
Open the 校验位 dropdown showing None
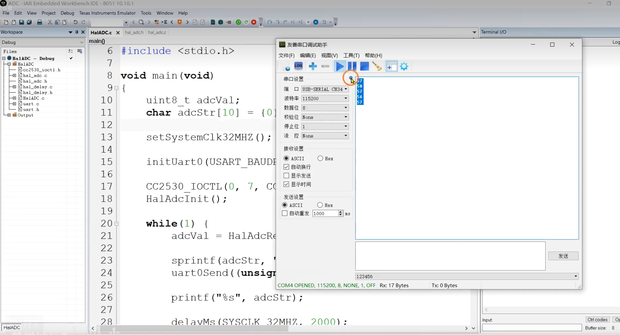pos(325,117)
